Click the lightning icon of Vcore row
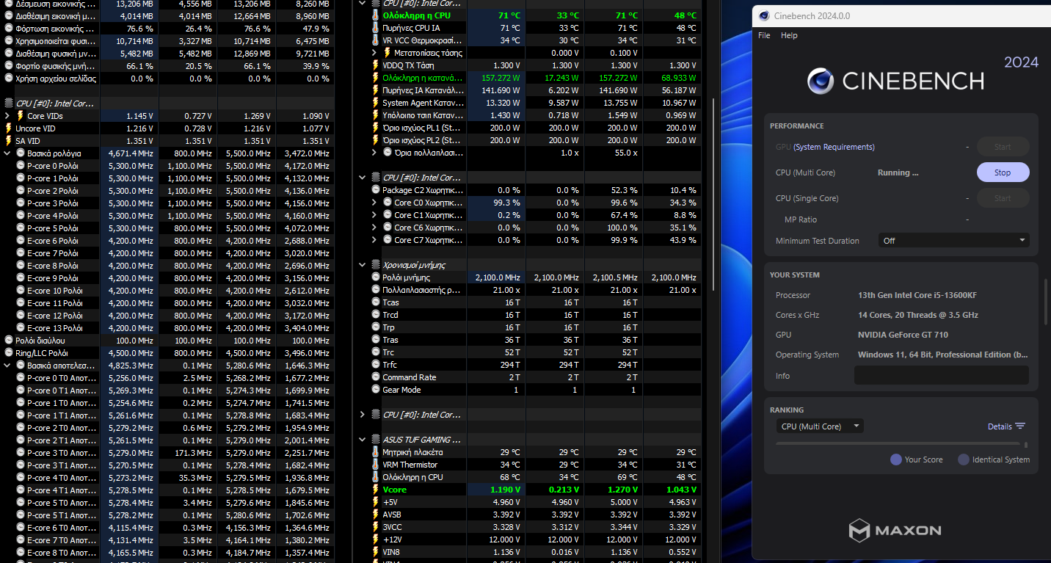The height and width of the screenshot is (563, 1051). (376, 490)
